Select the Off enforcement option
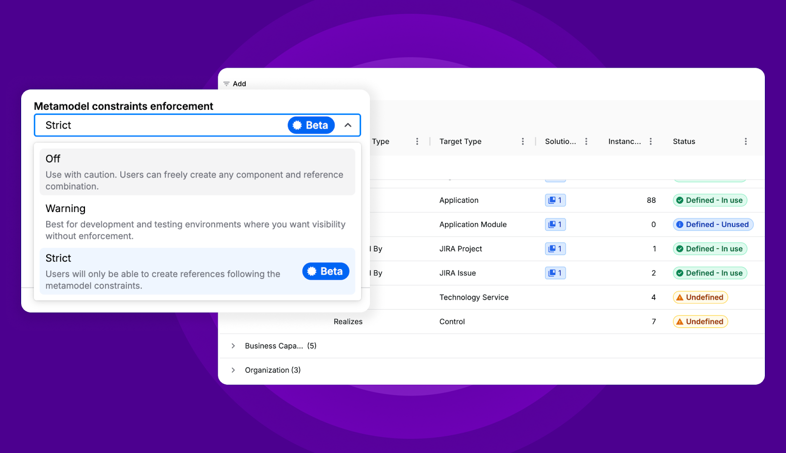This screenshot has height=453, width=786. coord(197,172)
